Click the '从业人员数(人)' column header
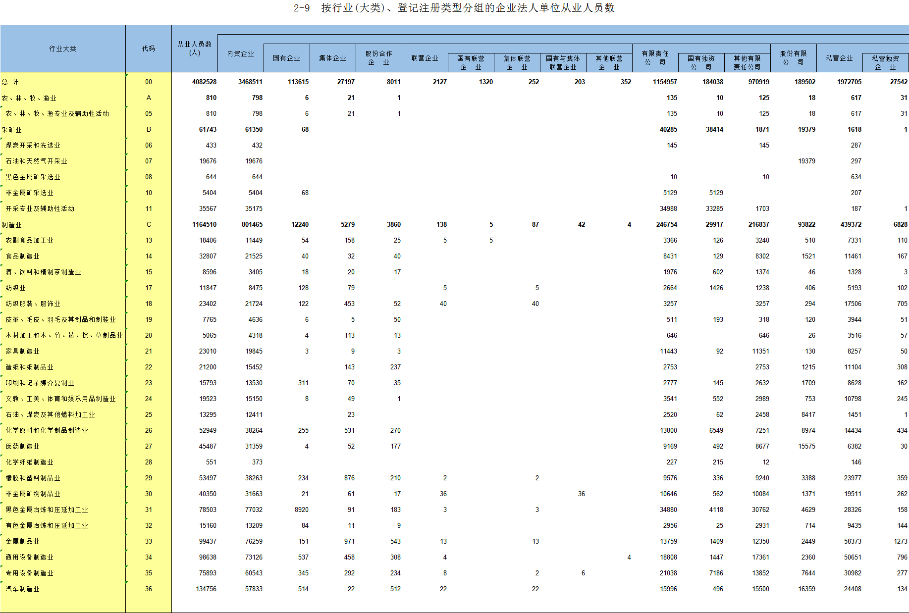 tap(195, 49)
